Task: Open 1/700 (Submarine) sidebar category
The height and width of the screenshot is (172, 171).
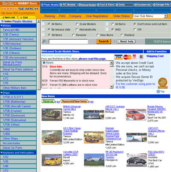Action: (18, 120)
